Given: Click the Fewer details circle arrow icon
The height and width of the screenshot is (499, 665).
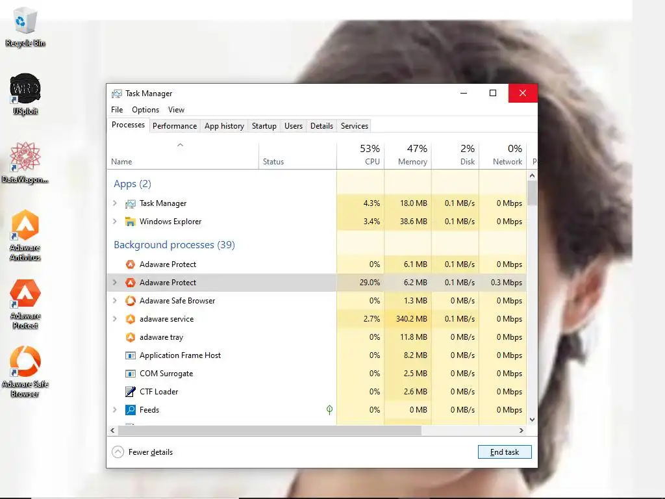Looking at the screenshot, I should pyautogui.click(x=118, y=452).
